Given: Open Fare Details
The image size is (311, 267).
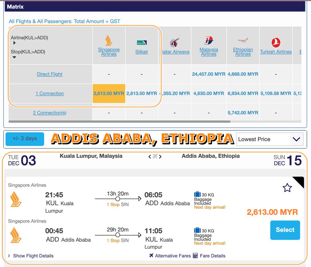Looking at the screenshot, I should tap(213, 256).
